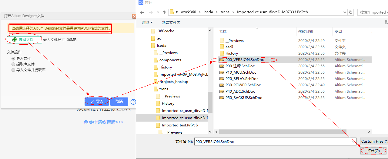Select the P50_BACKUP.SchDoc file
Screen dimensions: 388x159
pos(244,97)
